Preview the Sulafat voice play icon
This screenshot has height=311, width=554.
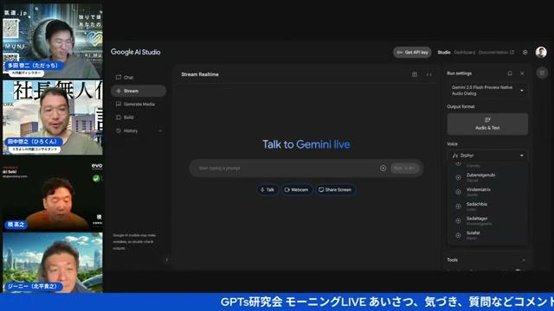(458, 235)
